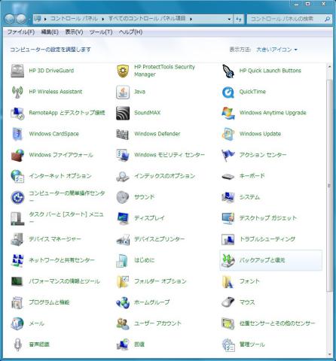Screen dimensions: 336x361
Task: Open the ツール(T) menu
Action: [101, 32]
